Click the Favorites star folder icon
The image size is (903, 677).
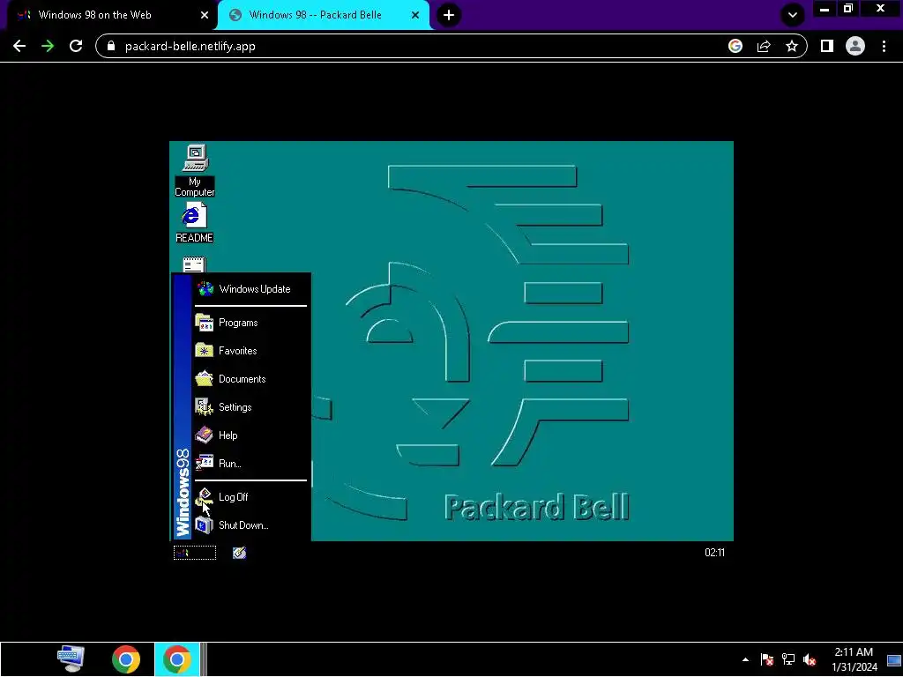[205, 351]
